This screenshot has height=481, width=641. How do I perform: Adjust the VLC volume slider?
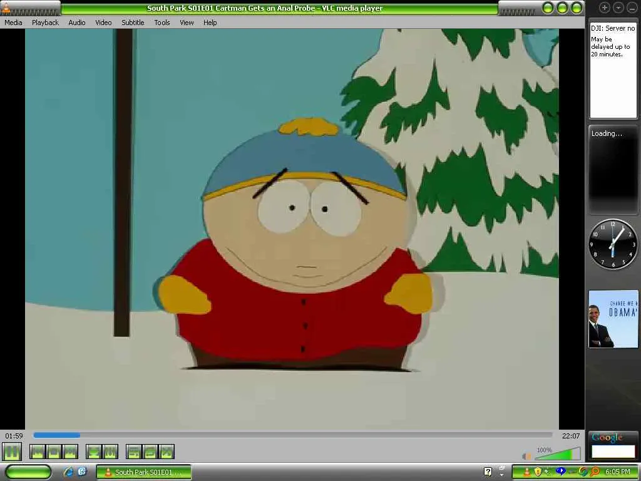[x=558, y=454]
